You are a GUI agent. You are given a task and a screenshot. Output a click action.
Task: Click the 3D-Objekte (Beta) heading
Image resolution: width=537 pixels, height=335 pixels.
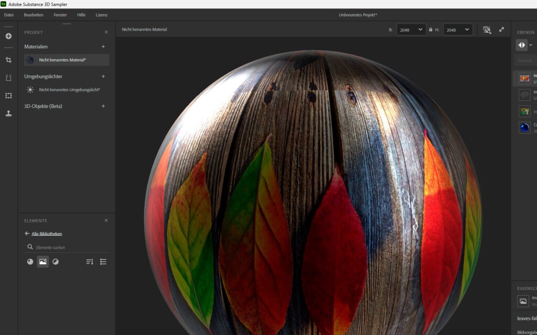[x=43, y=106]
